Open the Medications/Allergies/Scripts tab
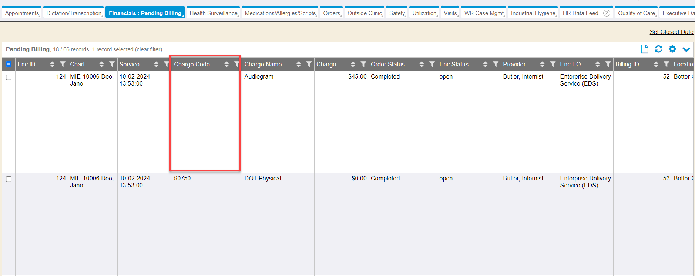The height and width of the screenshot is (276, 695). tap(280, 13)
